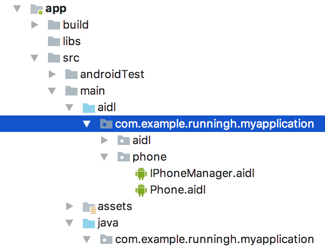Click the build folder icon
Screen dimensions: 325x250
pyautogui.click(x=54, y=25)
